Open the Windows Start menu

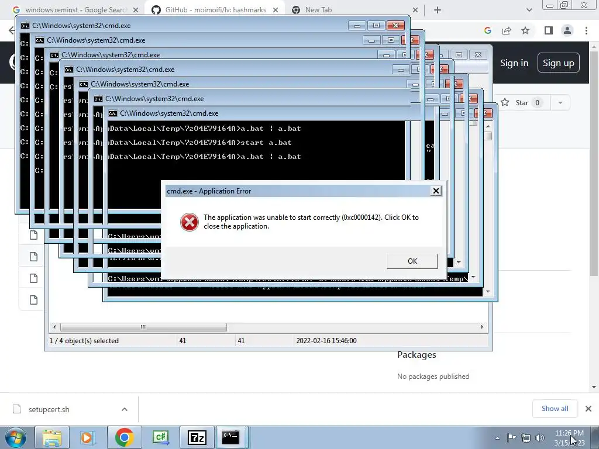point(15,437)
